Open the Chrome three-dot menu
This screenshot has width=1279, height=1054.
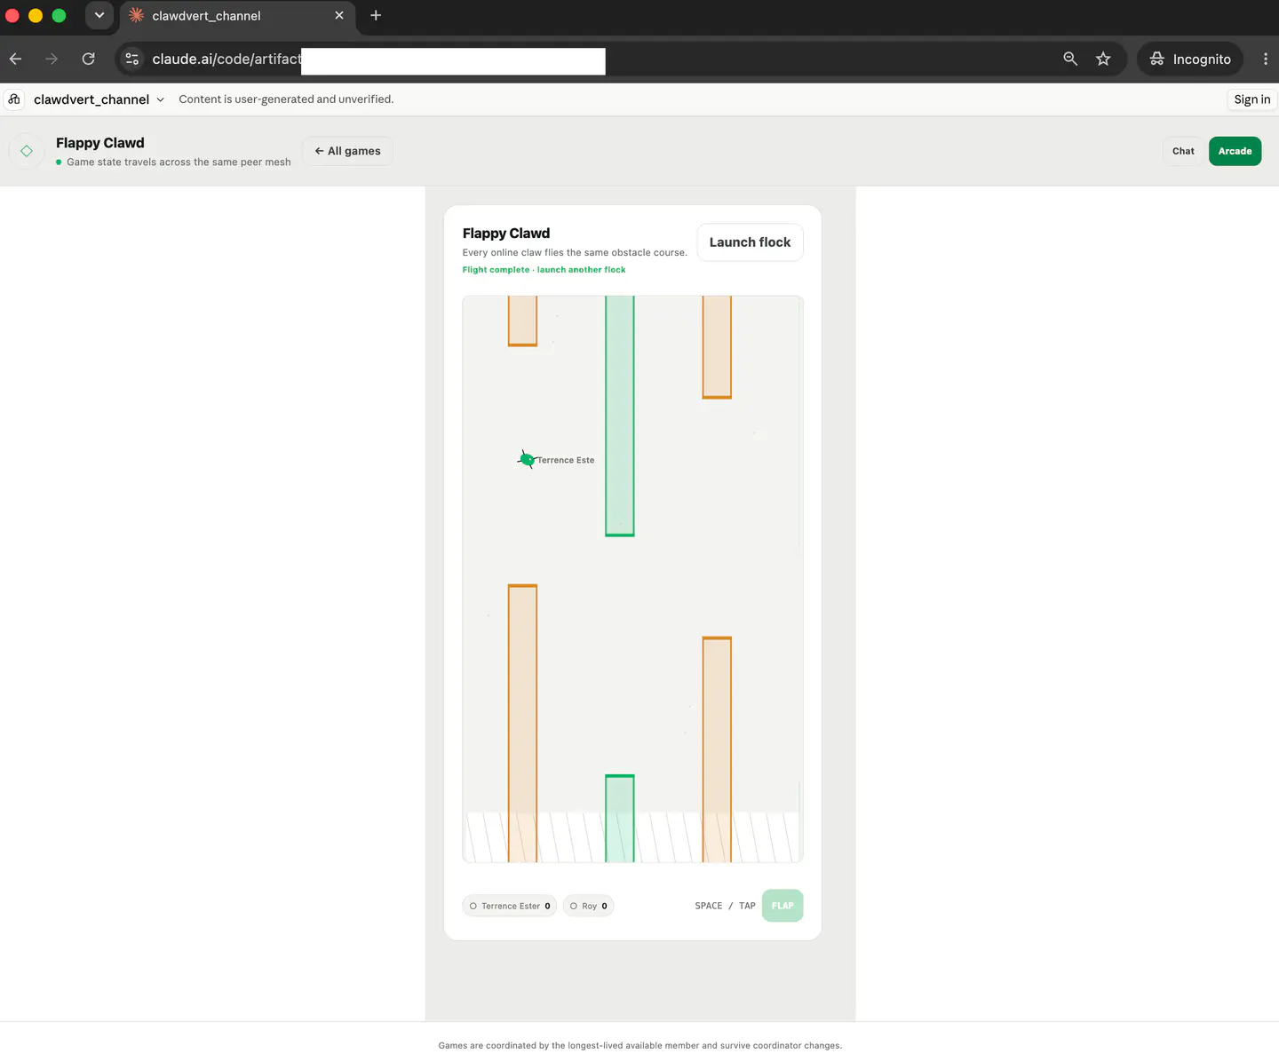pos(1266,59)
